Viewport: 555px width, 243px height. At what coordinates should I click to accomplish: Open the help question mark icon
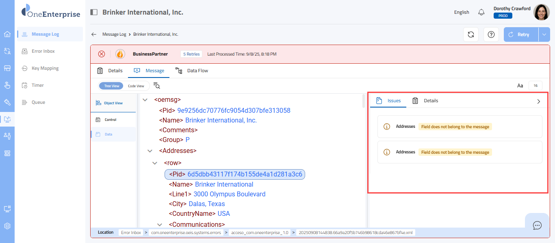(491, 34)
